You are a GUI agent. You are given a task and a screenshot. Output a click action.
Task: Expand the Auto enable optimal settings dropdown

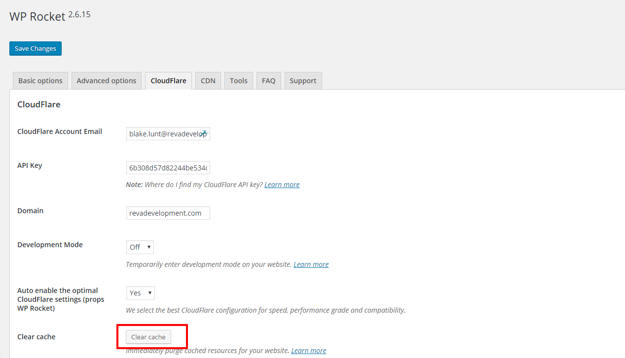(x=141, y=293)
